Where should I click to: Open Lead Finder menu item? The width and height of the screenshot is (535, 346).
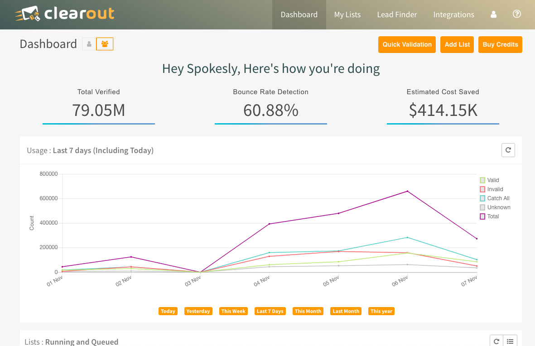(397, 14)
